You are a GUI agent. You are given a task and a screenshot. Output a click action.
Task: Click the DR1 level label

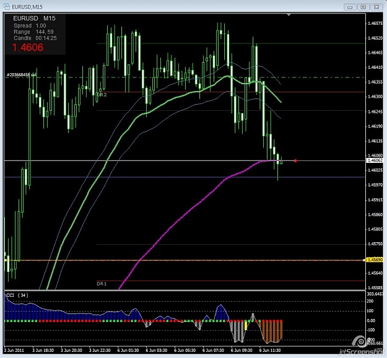click(x=102, y=284)
